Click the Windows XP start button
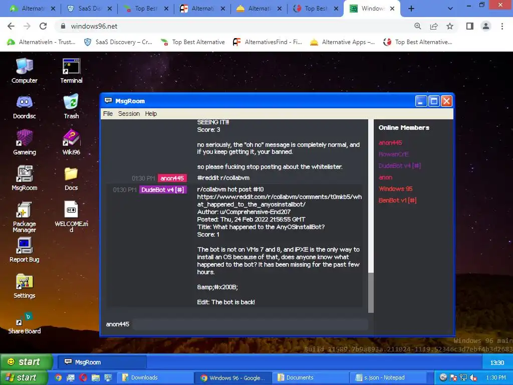The image size is (513, 385). tap(24, 377)
